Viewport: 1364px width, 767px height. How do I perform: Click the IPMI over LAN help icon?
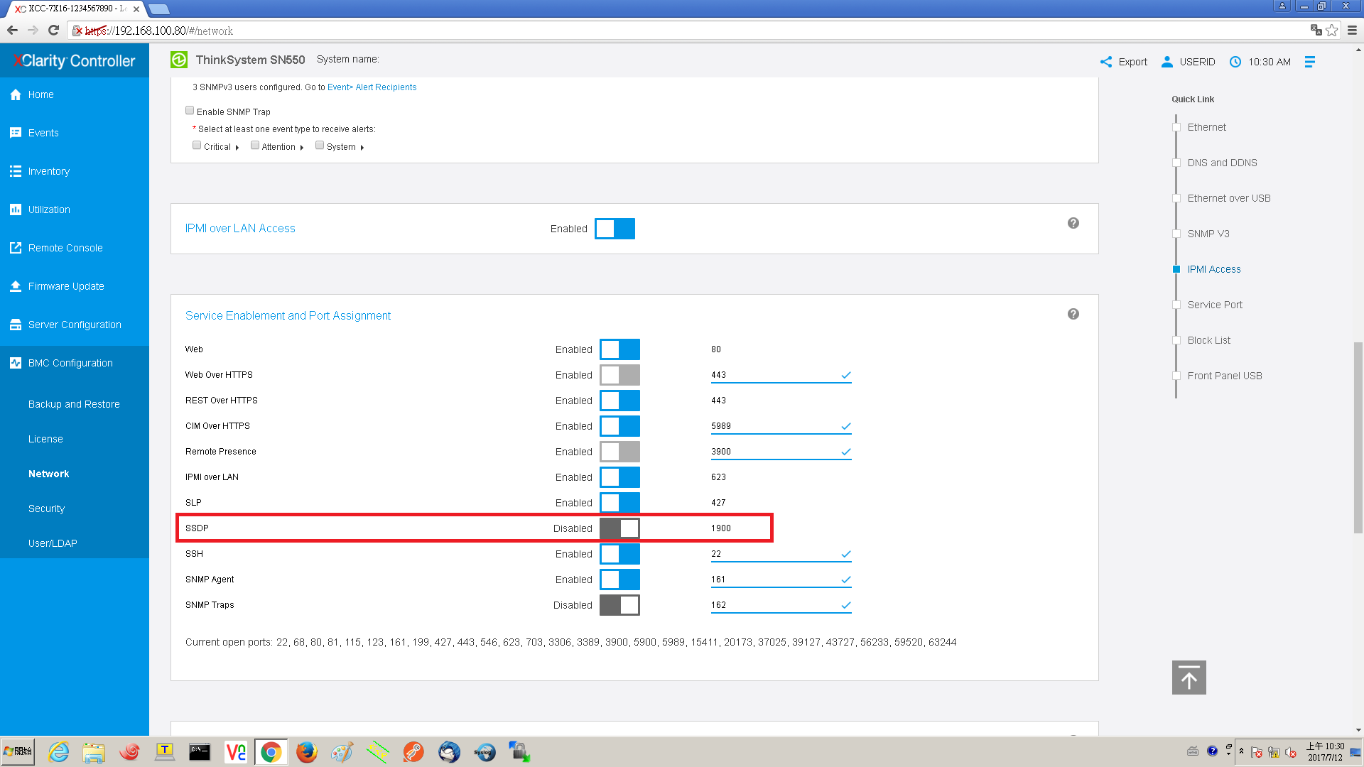[1073, 223]
